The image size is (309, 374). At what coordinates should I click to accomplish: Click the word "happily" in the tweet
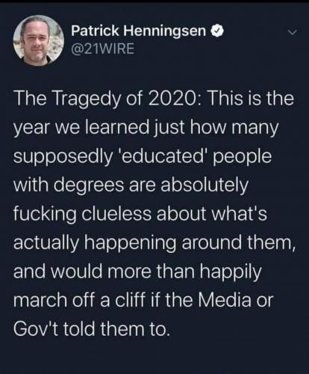pos(231,272)
